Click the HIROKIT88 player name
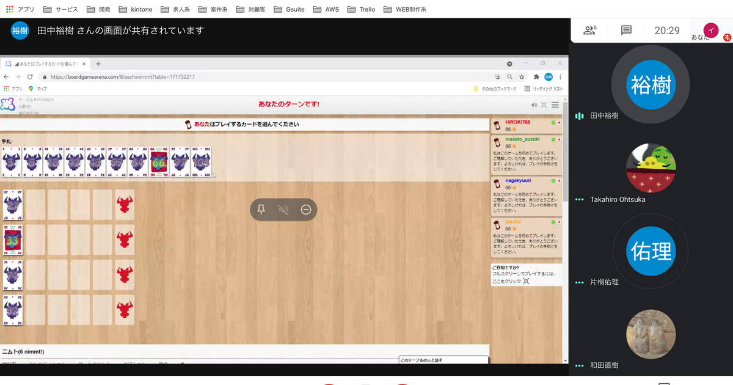The width and height of the screenshot is (733, 385). (517, 122)
